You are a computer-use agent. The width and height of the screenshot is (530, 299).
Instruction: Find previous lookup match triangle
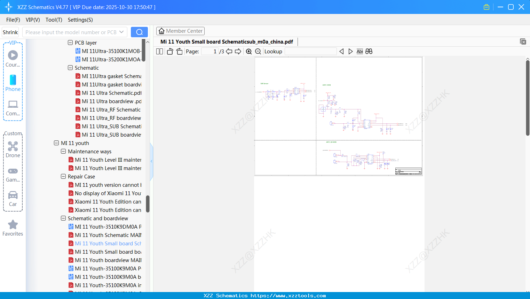341,52
